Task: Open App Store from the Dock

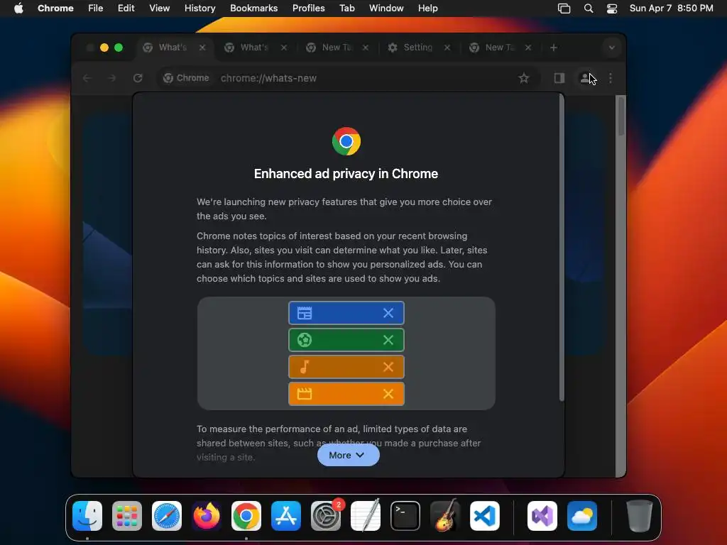Action: click(286, 515)
